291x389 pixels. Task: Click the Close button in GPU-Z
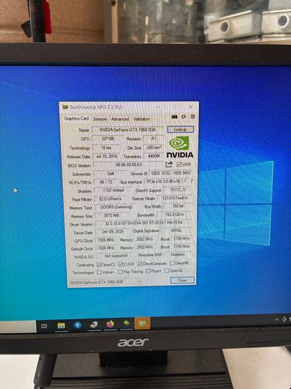[182, 280]
